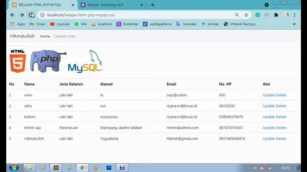Close the Navbar Bootstrap v4.6 tab

142,5
